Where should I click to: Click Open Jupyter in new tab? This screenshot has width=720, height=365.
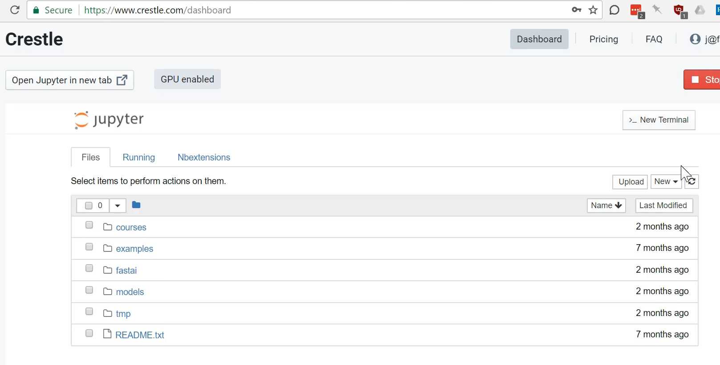tap(69, 80)
